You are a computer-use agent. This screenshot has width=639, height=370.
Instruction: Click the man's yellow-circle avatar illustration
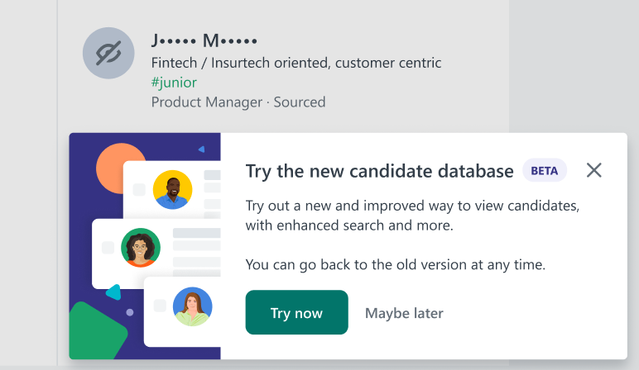(172, 189)
